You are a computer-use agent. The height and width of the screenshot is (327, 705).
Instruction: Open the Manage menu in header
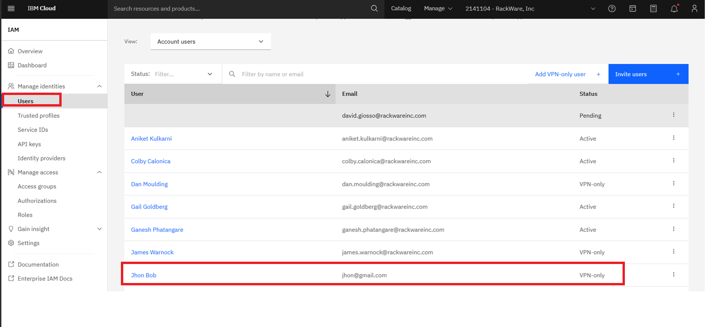(x=438, y=8)
